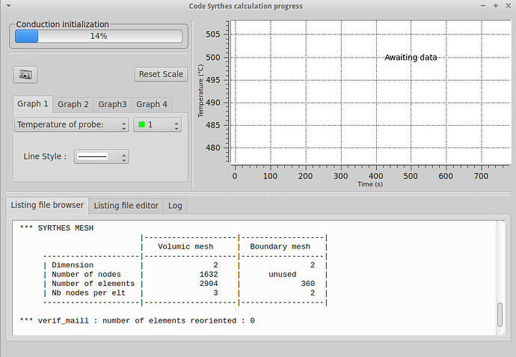Click the 'Volumic mesh' column header
This screenshot has width=516, height=357.
click(185, 247)
